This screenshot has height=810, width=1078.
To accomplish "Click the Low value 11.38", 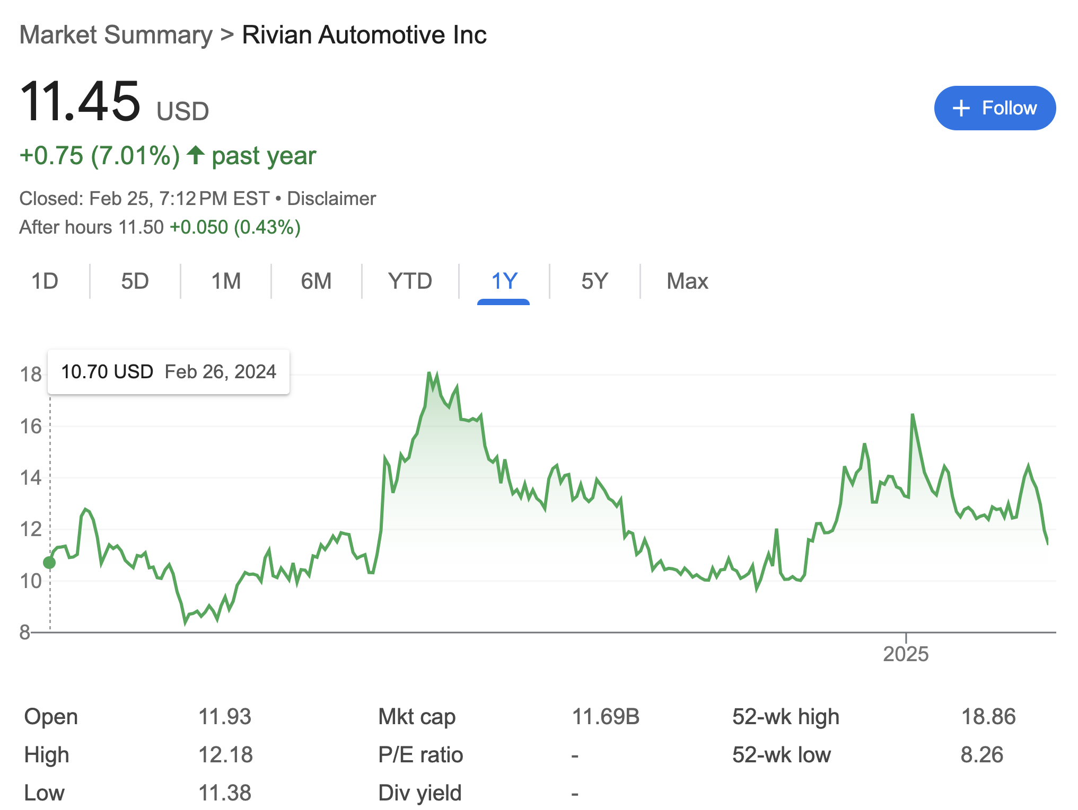I will click(224, 793).
